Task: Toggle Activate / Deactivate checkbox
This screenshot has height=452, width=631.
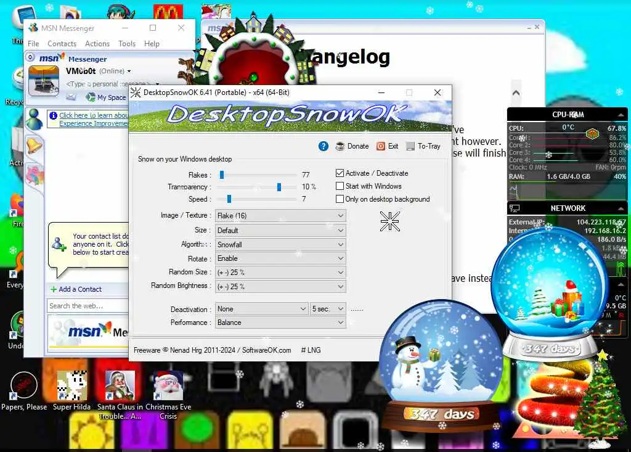Action: (340, 173)
